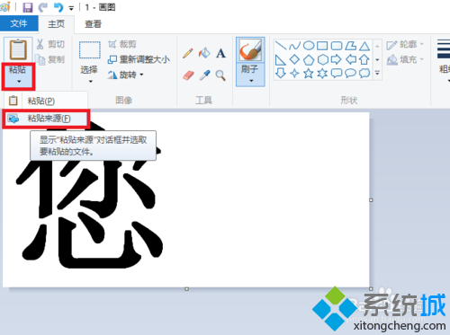Click the shapes gallery scroll-down arrow
Screen dimensions: 450x335
(377, 59)
